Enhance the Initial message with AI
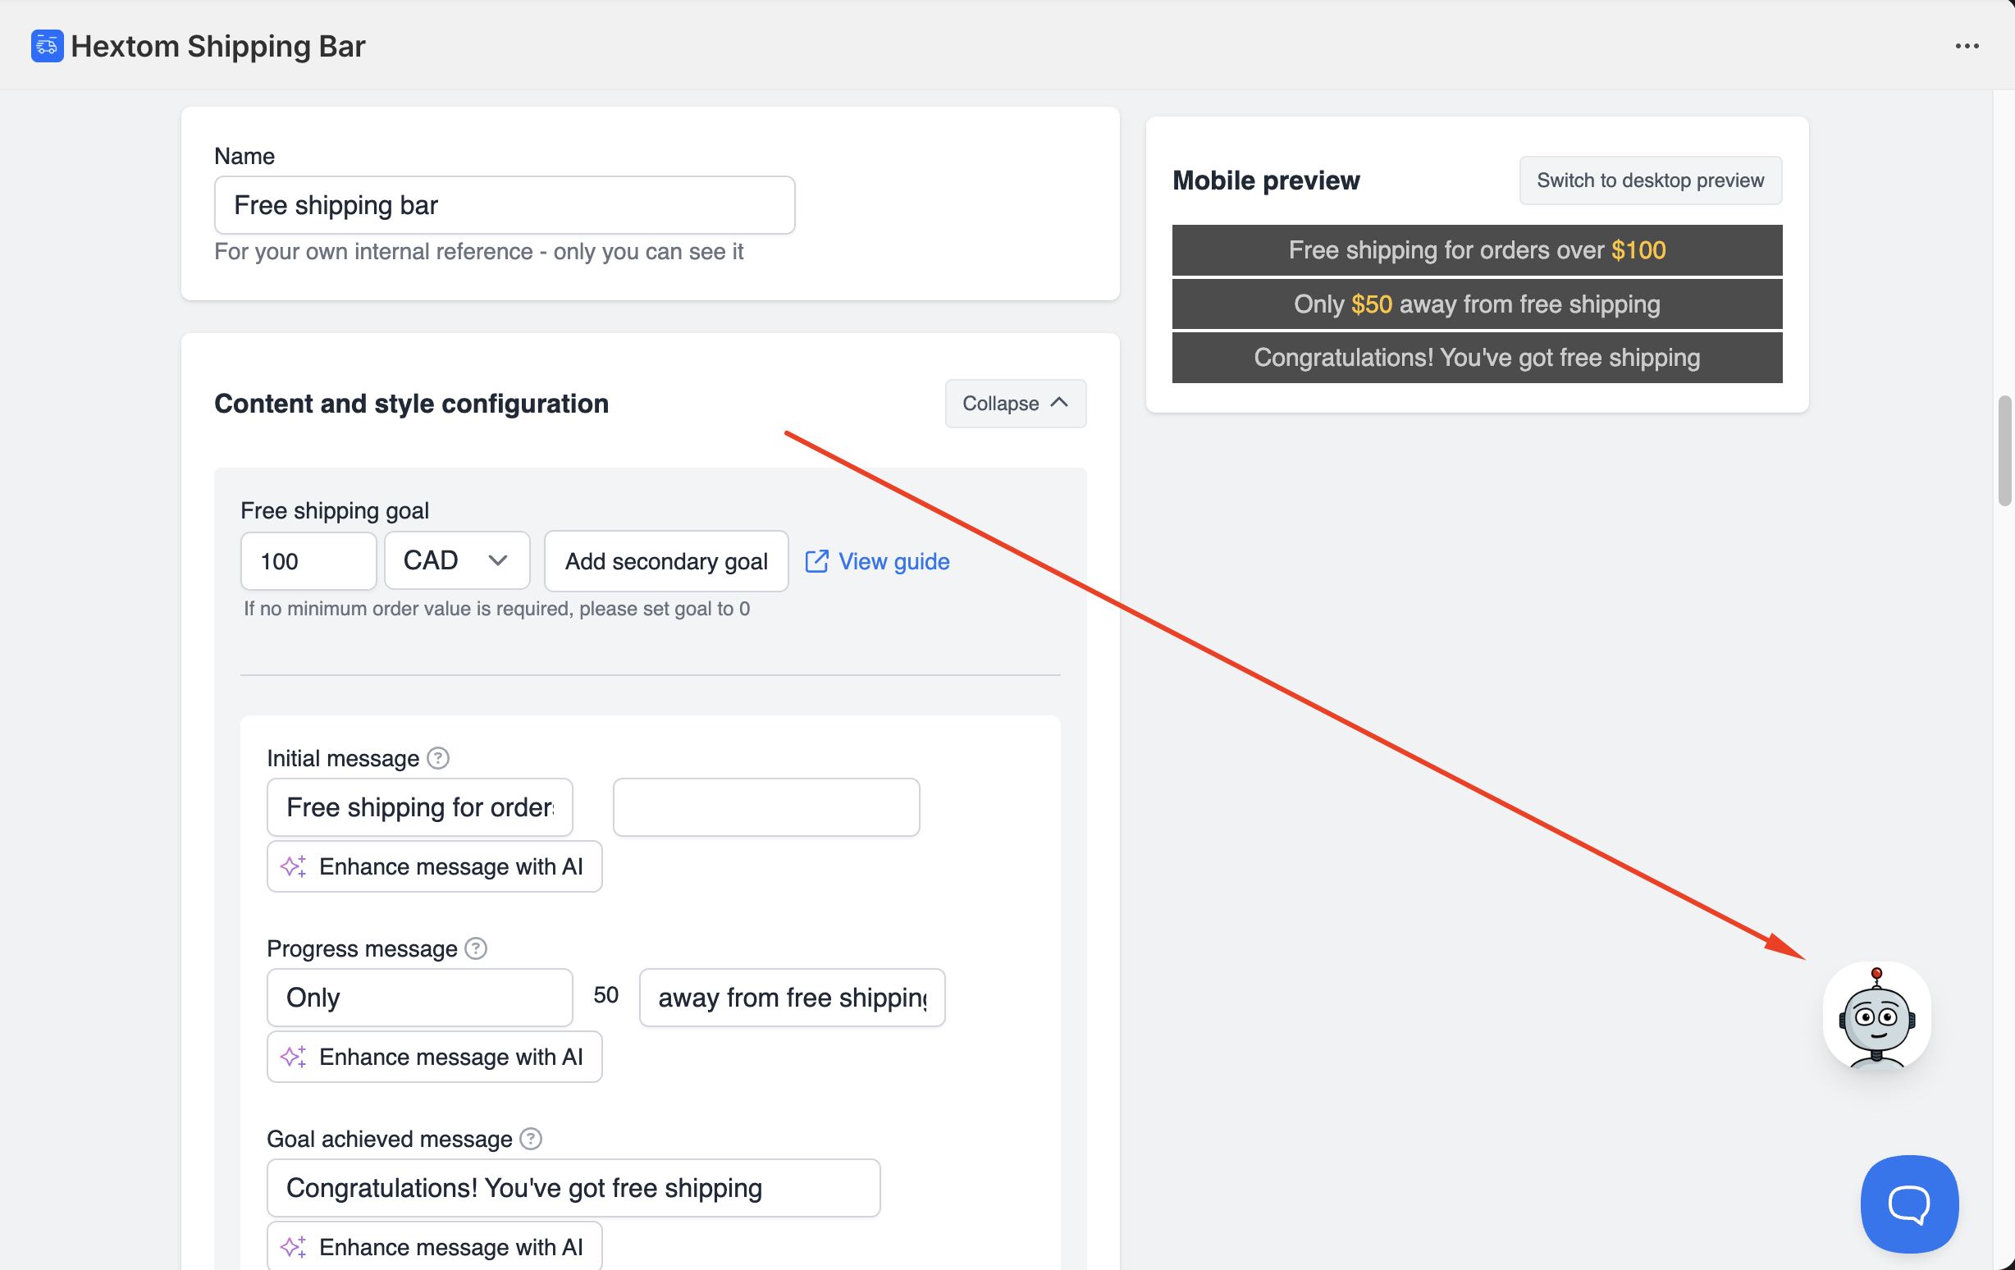Screen dimensions: 2015x1270 pos(434,866)
